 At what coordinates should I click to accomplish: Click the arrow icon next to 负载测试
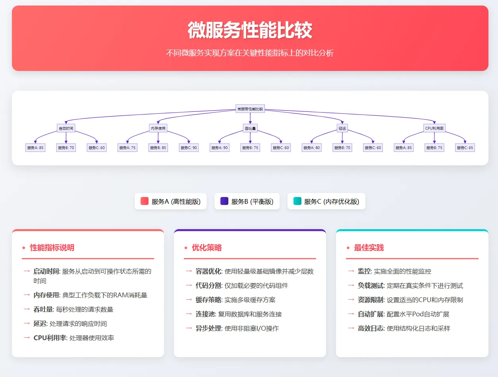351,285
